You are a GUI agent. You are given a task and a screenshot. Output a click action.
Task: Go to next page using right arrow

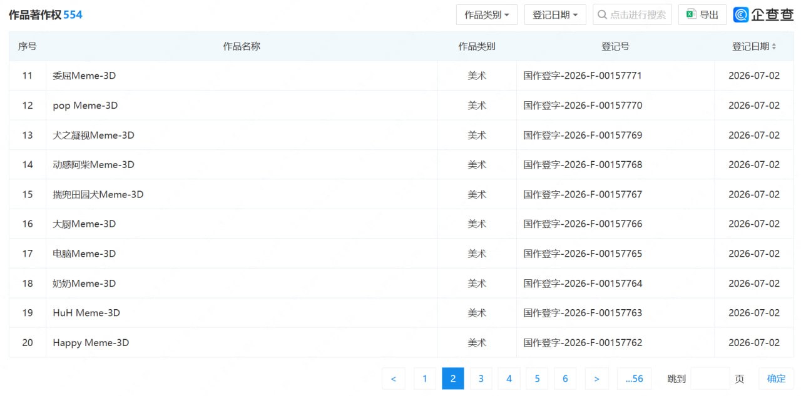[596, 379]
